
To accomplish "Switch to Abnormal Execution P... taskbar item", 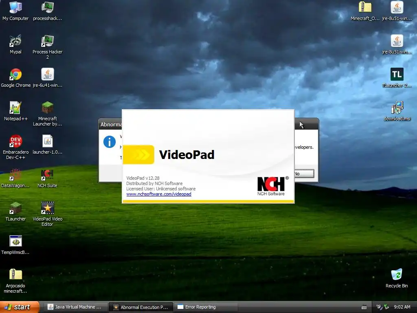I will coord(141,307).
